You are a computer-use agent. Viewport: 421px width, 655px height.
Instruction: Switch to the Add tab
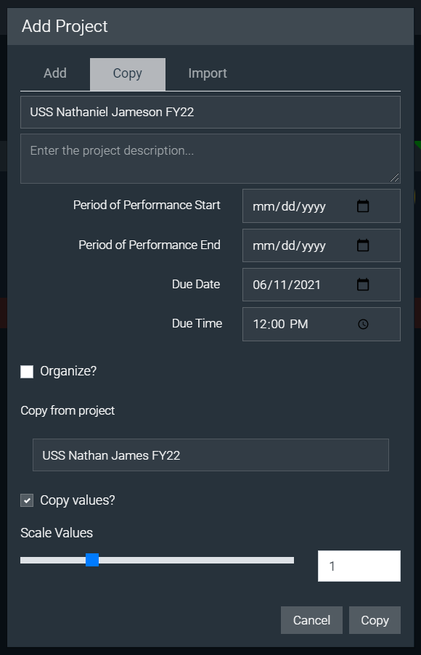[55, 73]
